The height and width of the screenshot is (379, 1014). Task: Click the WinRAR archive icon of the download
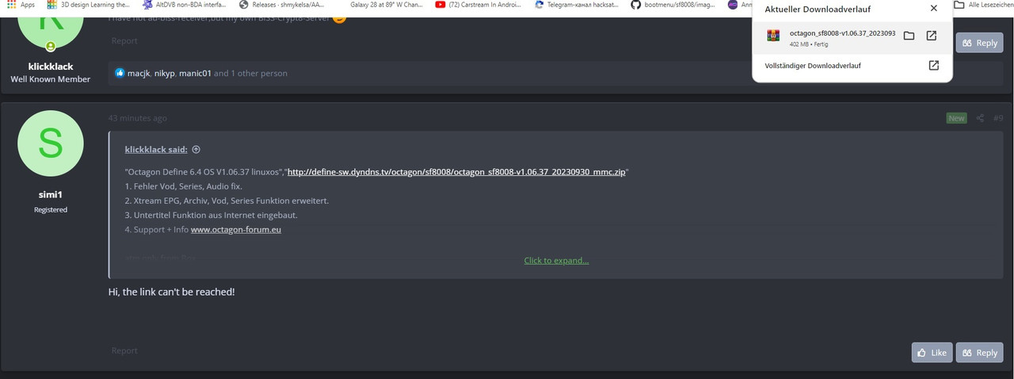(x=773, y=36)
